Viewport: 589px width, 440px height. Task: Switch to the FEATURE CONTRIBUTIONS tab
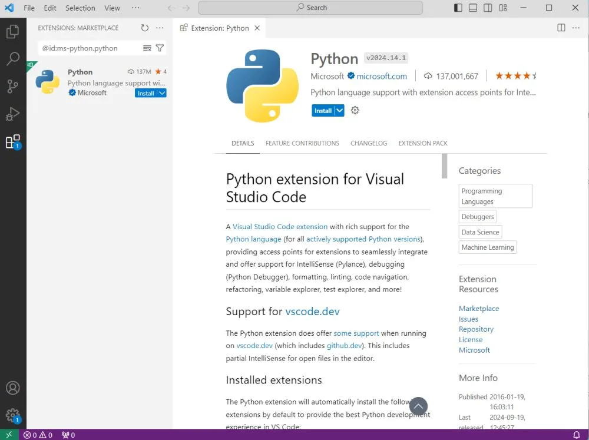coord(302,143)
